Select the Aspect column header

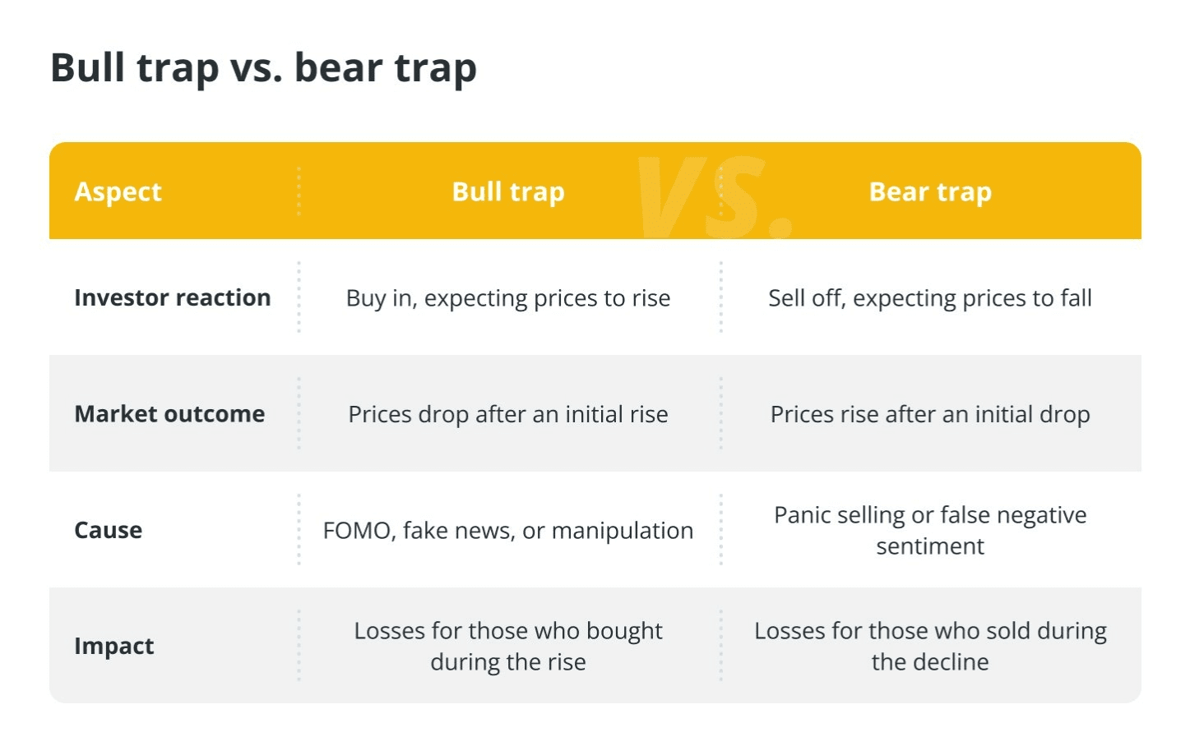pyautogui.click(x=118, y=191)
